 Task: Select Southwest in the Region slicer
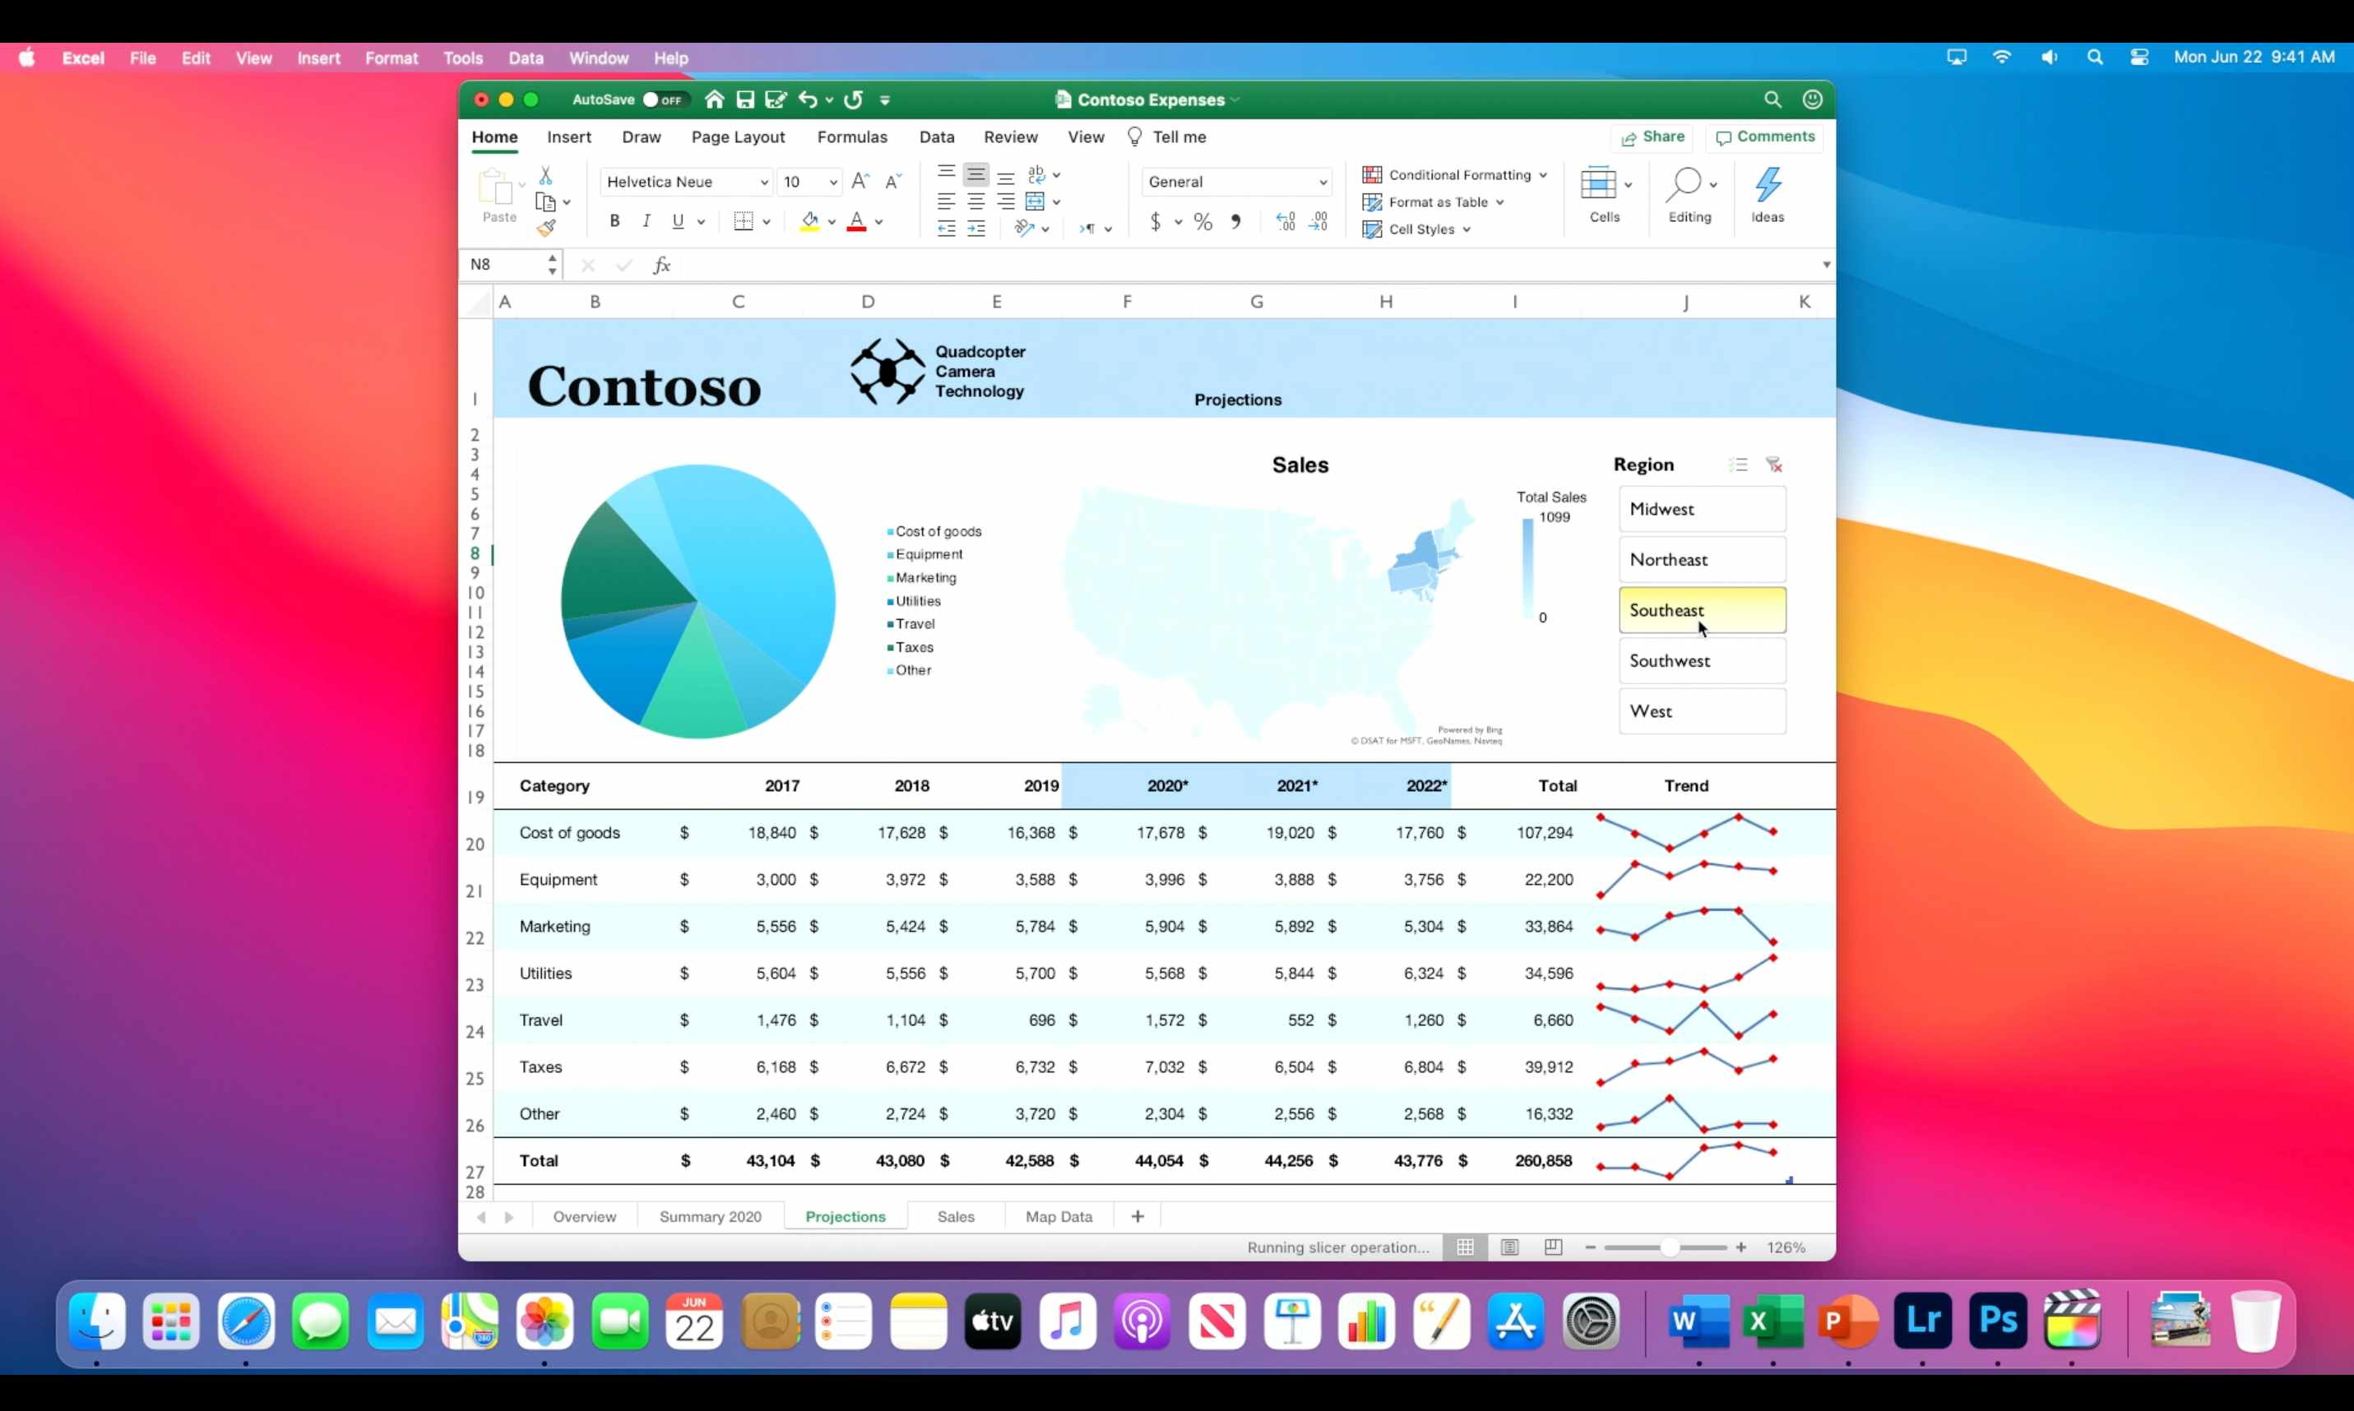[x=1701, y=659]
